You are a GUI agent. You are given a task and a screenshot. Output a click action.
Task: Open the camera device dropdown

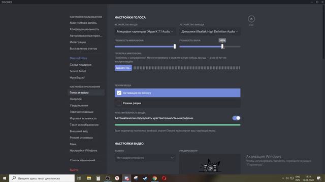[145, 158]
